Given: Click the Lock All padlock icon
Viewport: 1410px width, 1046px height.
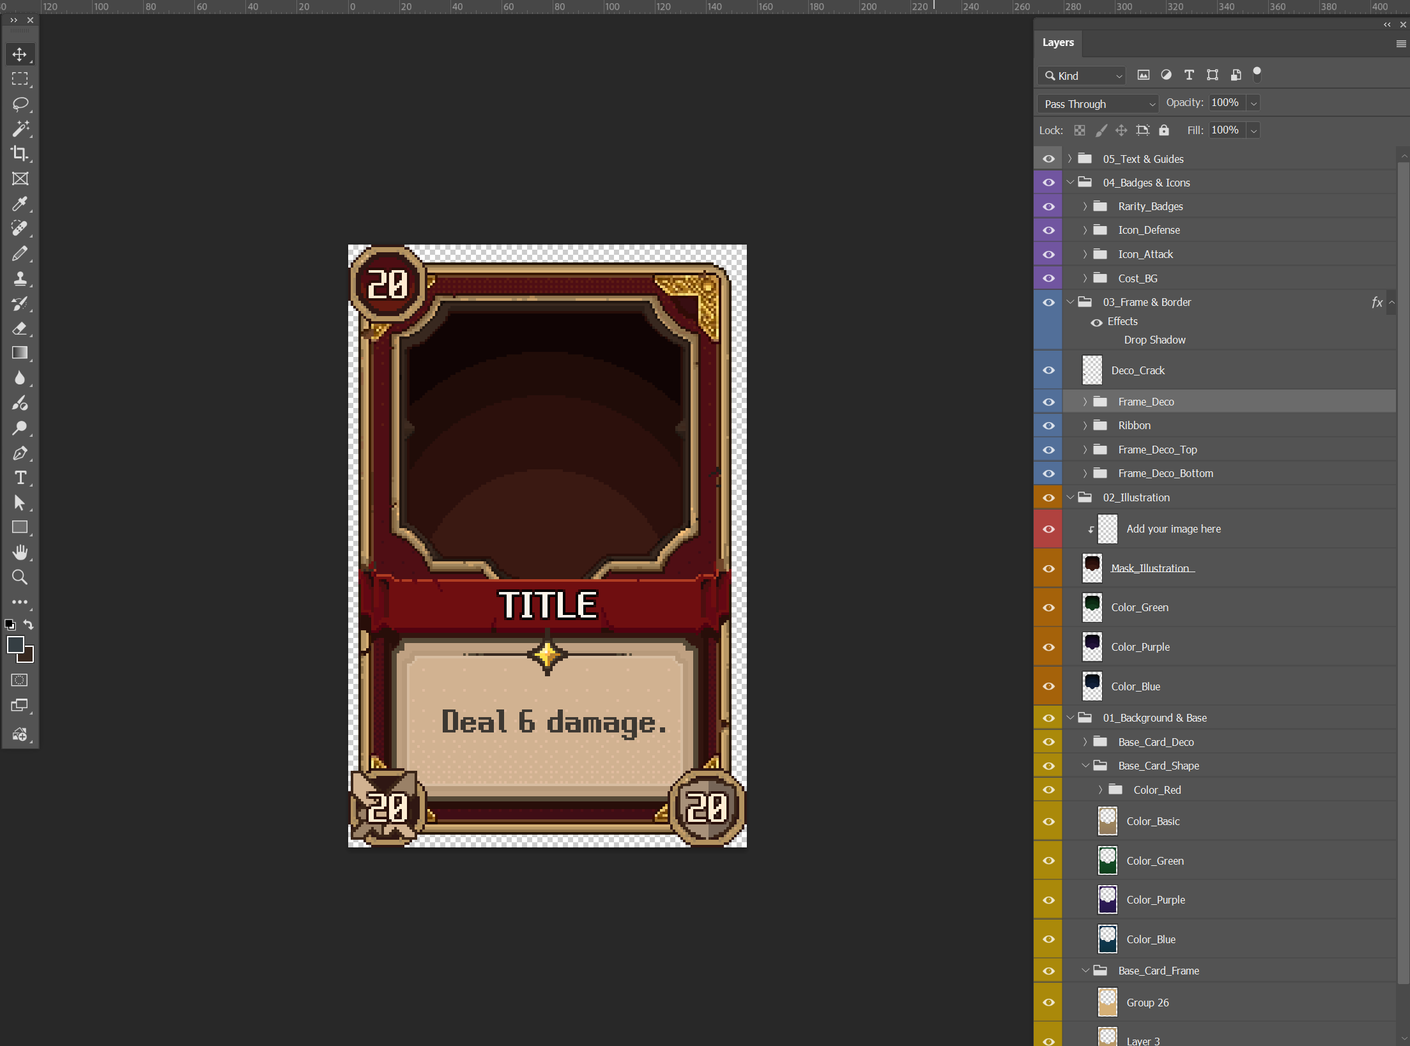Looking at the screenshot, I should point(1164,130).
